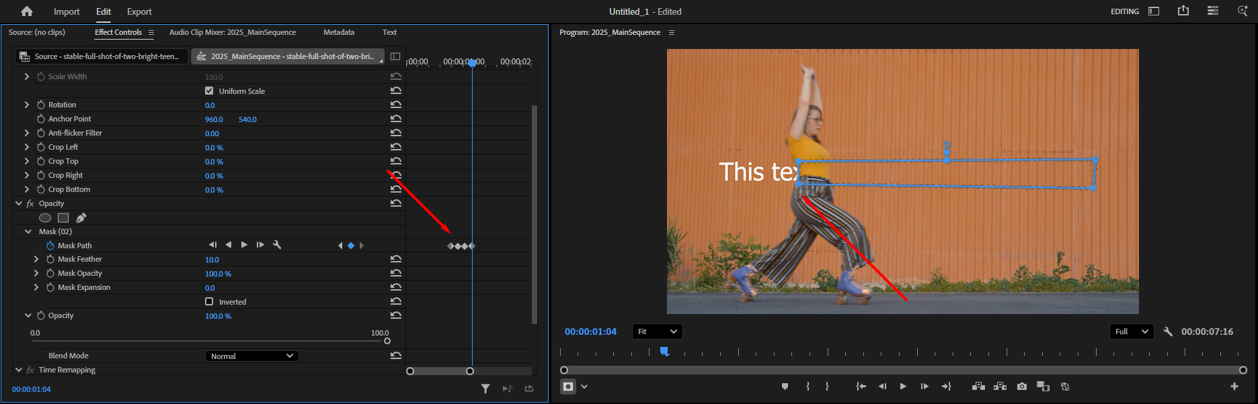Click the Lift button
1258x404 pixels.
point(979,387)
